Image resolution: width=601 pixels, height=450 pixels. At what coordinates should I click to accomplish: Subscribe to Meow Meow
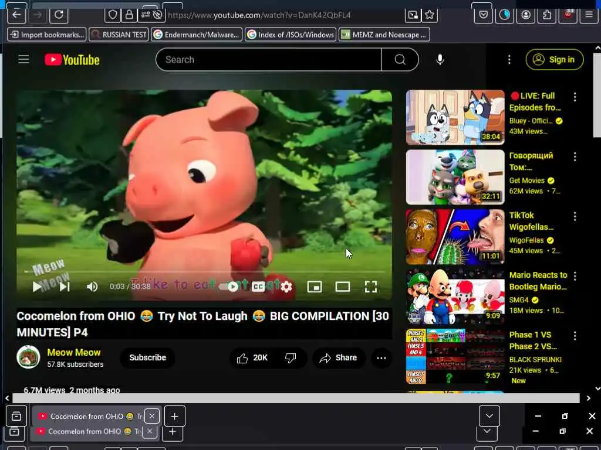(147, 357)
